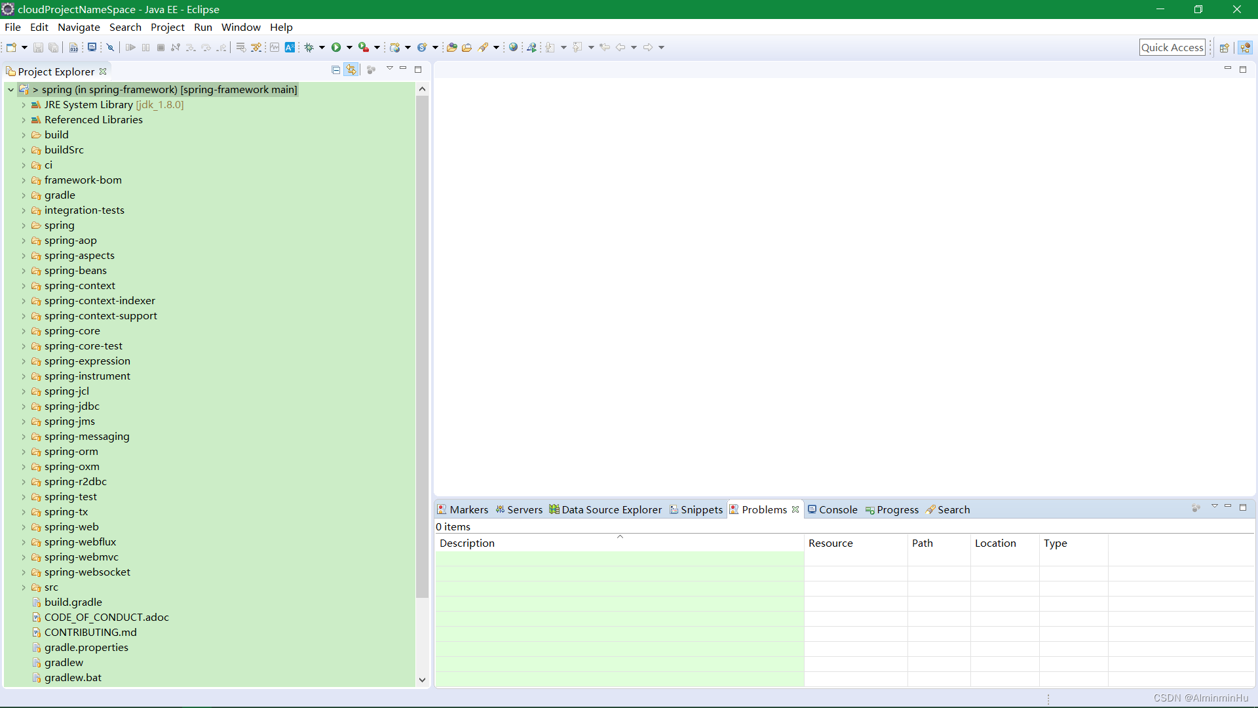This screenshot has height=708, width=1258.
Task: Maximize the Problems view panel
Action: 1243,507
